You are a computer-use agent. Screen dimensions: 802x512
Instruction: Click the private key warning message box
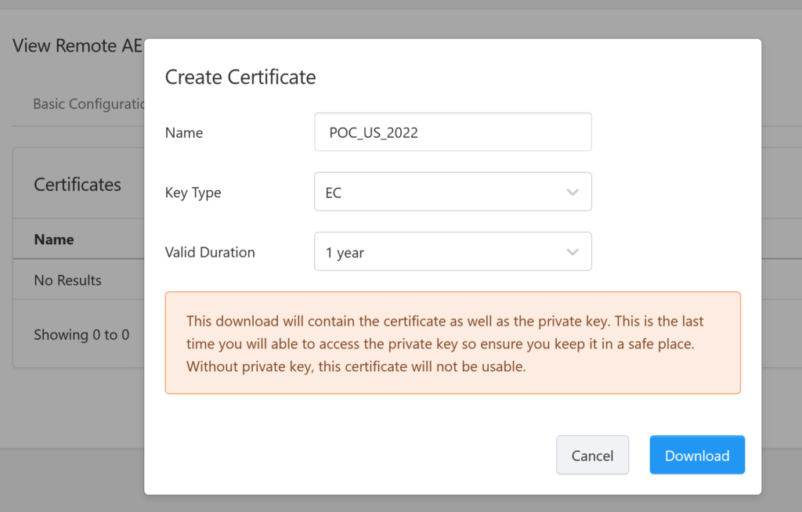click(x=453, y=343)
